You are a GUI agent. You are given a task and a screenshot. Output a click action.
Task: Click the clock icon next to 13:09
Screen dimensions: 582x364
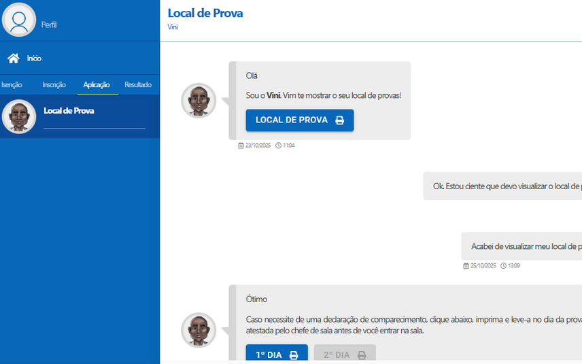click(x=503, y=265)
